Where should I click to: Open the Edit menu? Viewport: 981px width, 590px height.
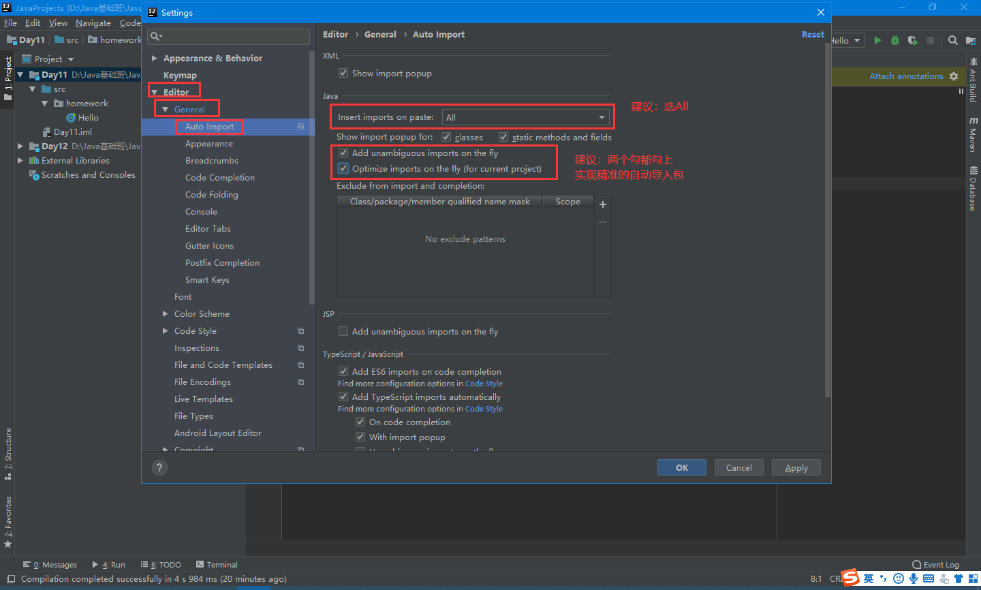[33, 23]
